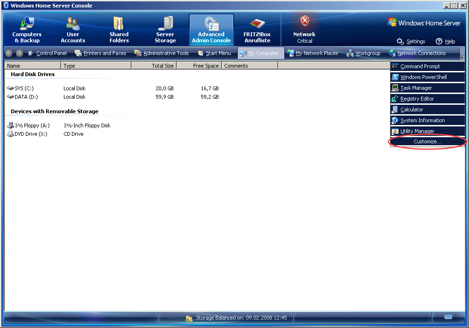469x328 pixels.
Task: Click the Control Panel toolbar icon
Action: click(31, 53)
